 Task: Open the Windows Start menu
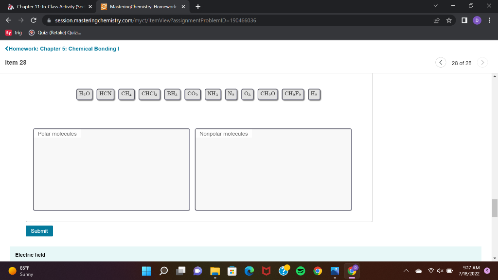click(x=147, y=270)
